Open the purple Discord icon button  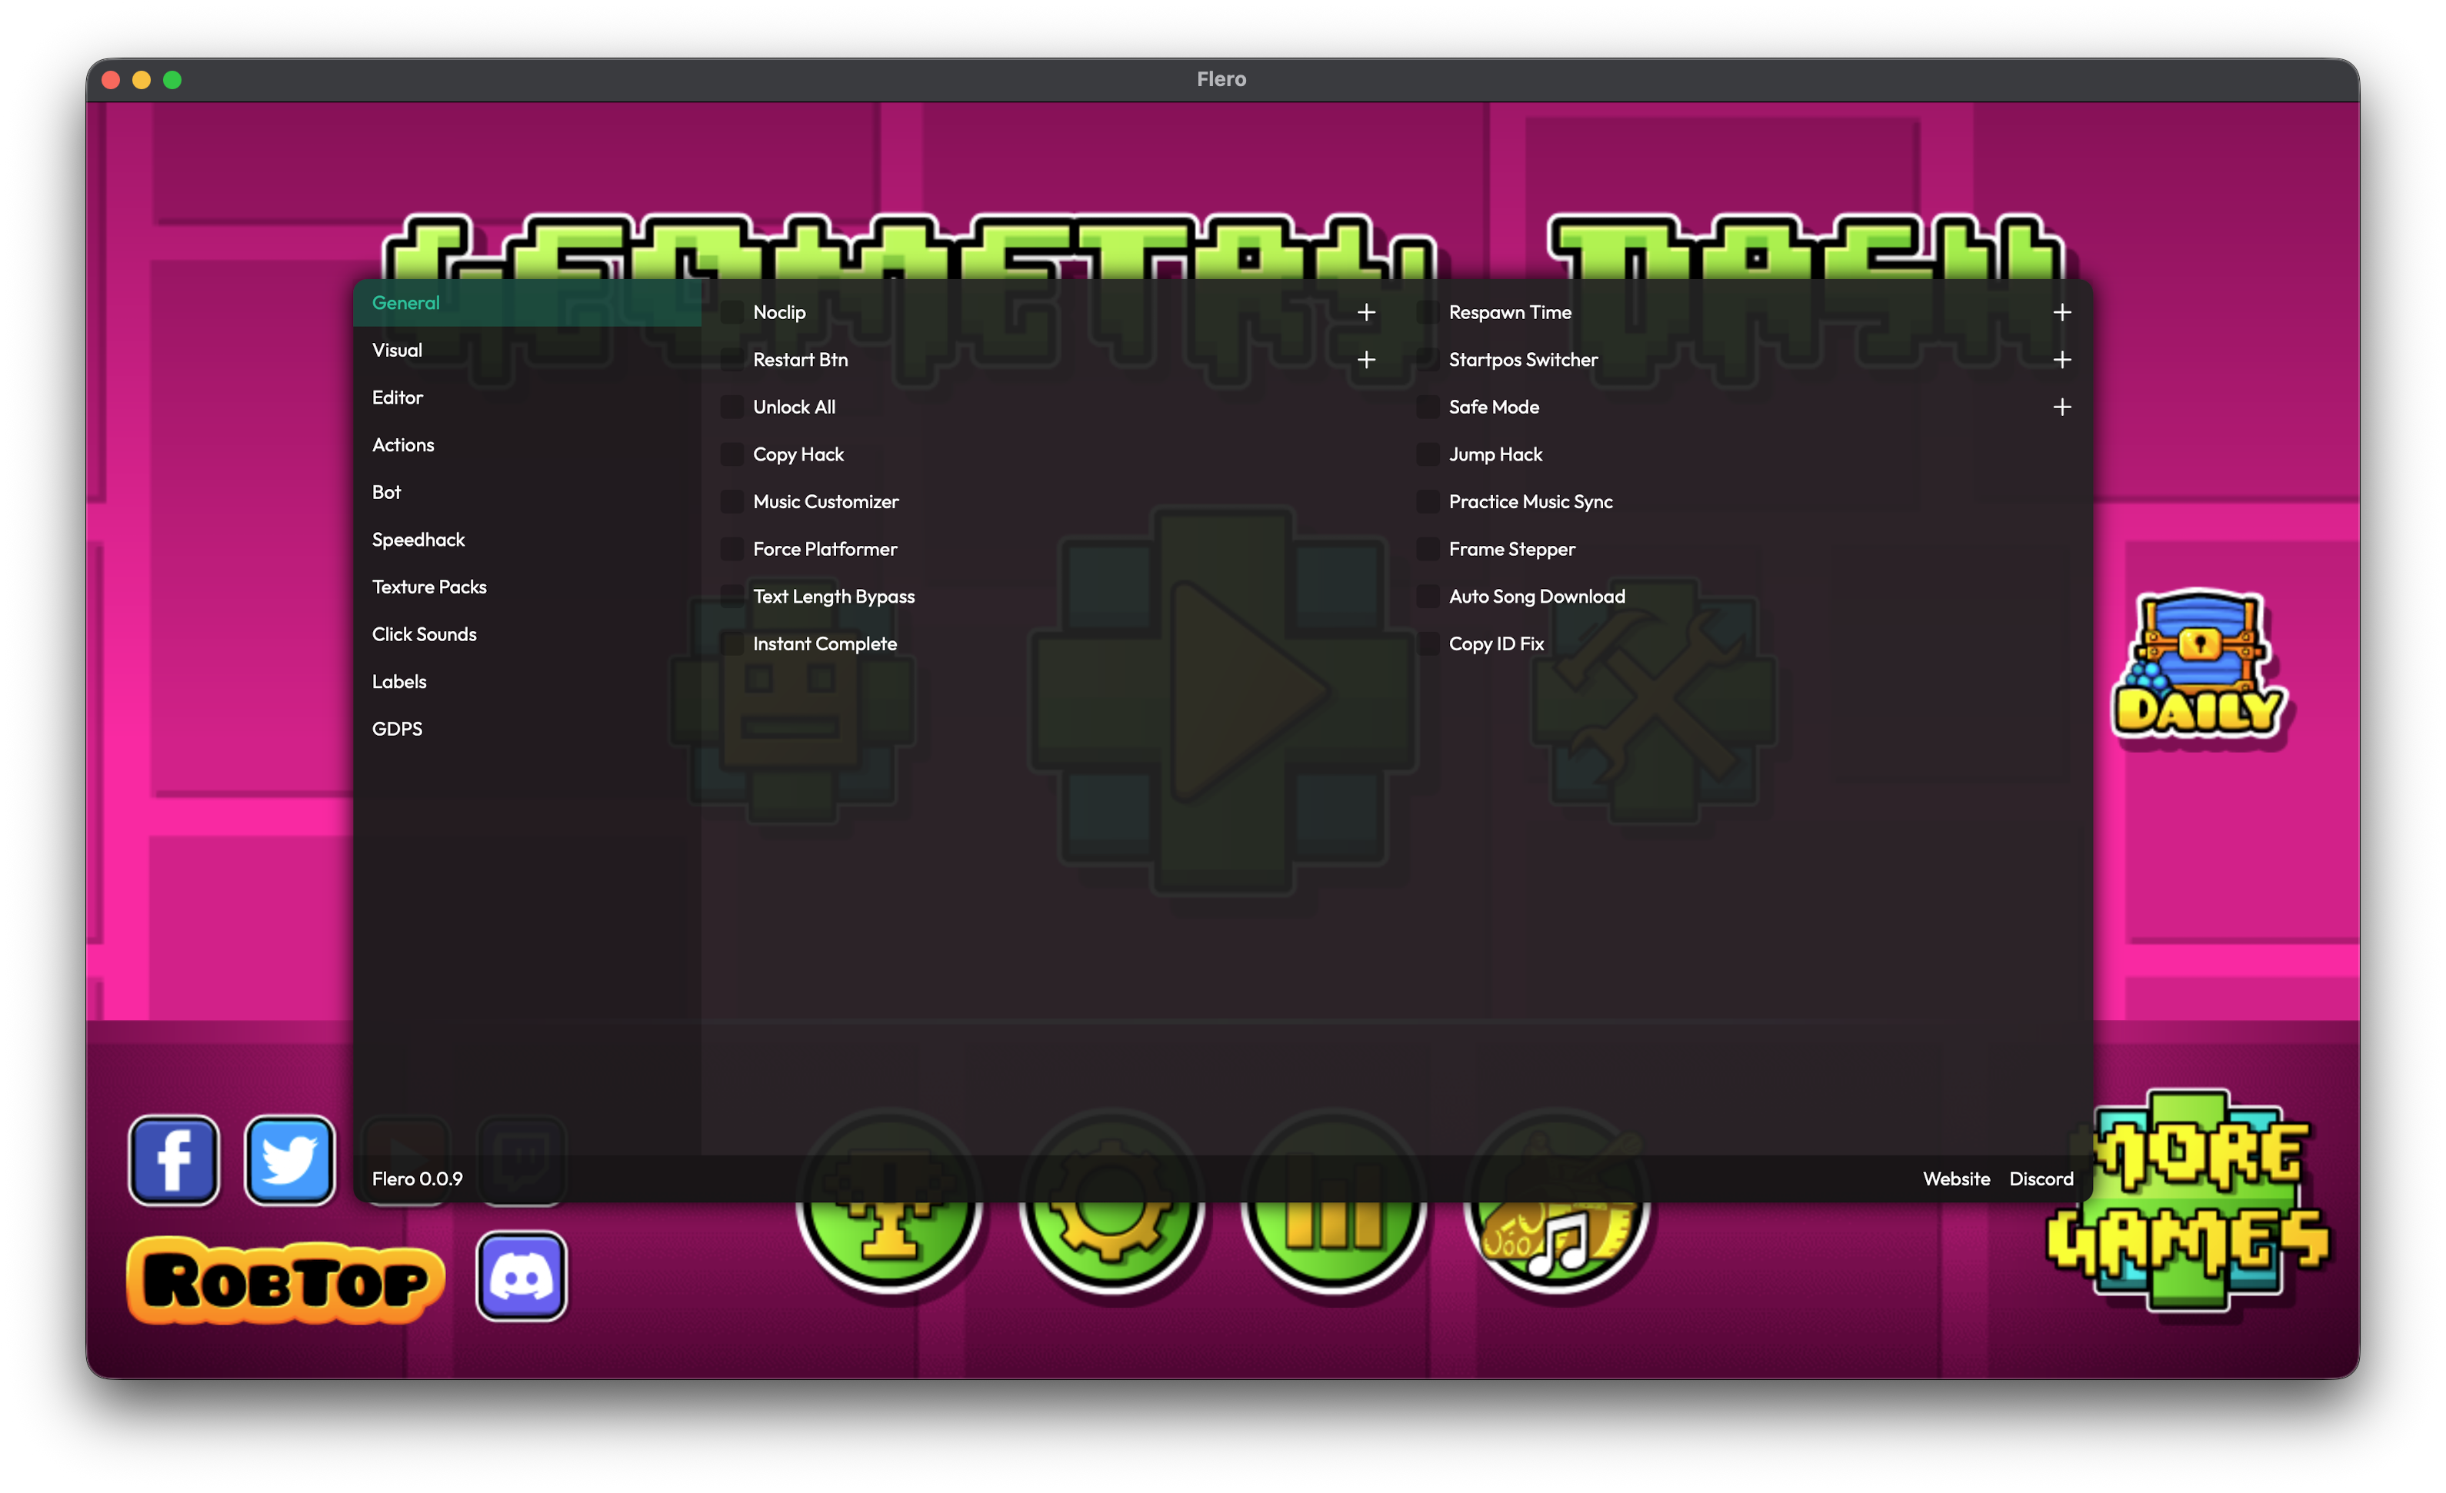point(522,1275)
